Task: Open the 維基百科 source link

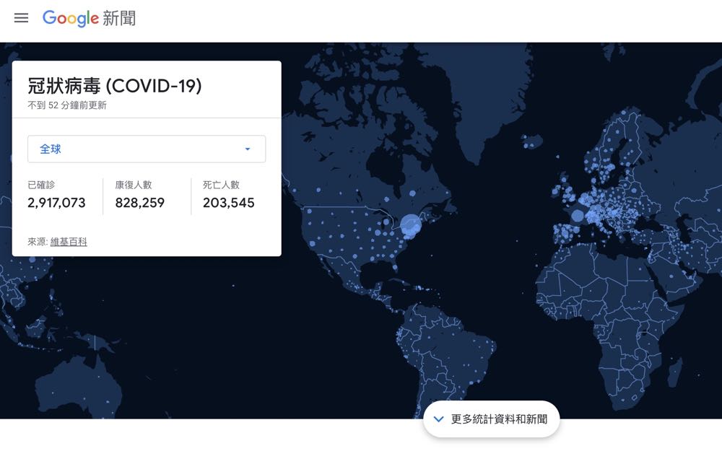Action: 69,242
